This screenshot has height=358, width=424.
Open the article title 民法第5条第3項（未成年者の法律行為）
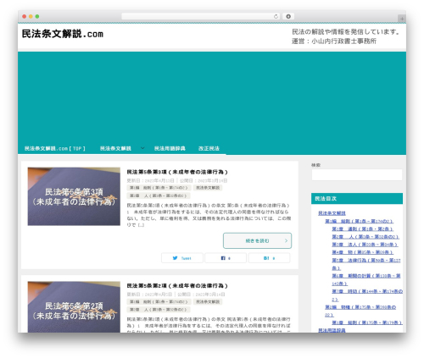click(x=177, y=172)
